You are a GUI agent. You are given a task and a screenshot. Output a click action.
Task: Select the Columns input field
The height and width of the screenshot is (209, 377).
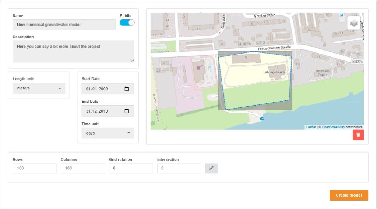[83, 168]
